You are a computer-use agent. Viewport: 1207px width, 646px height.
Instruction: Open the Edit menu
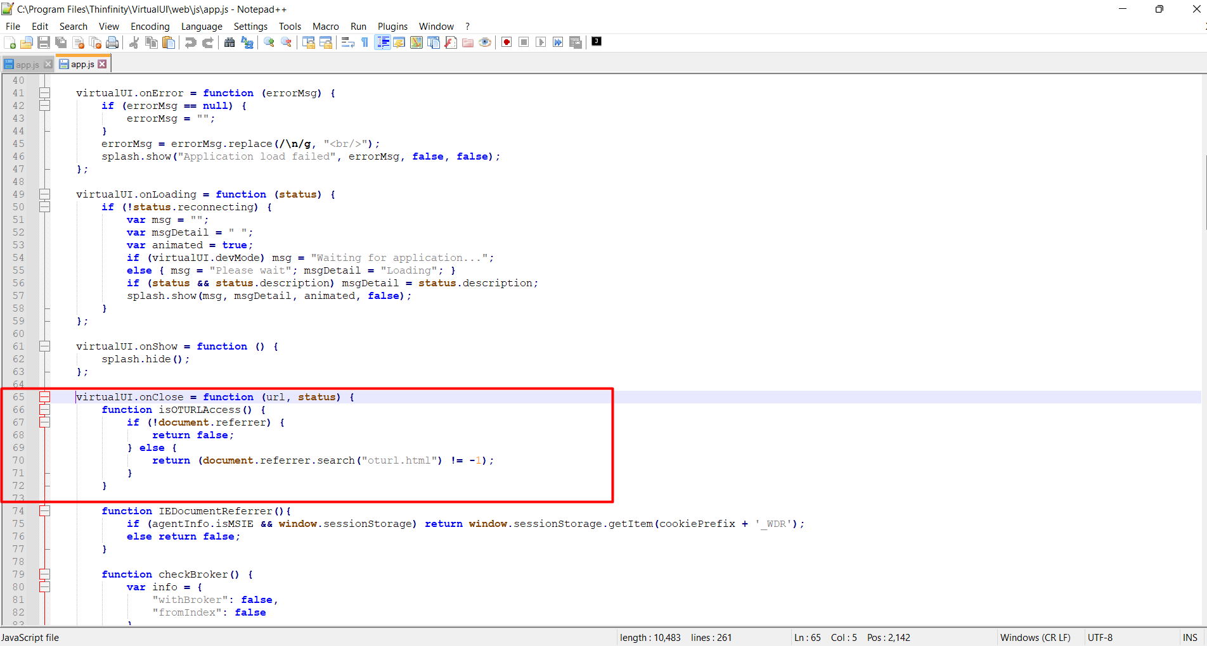(40, 26)
